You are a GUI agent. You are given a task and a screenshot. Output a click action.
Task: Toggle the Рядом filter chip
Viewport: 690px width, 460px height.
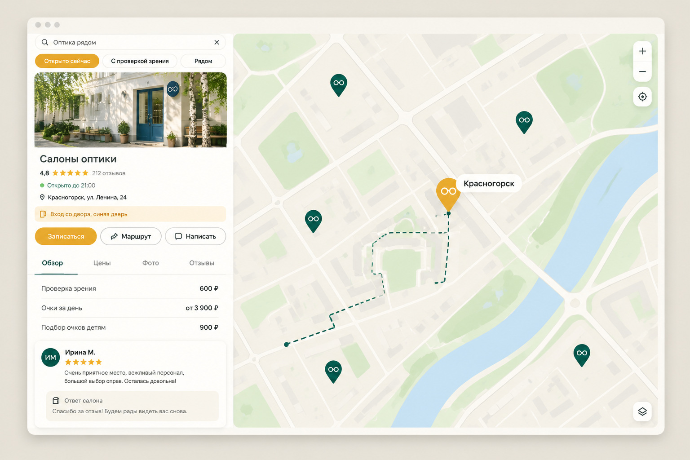pyautogui.click(x=203, y=61)
